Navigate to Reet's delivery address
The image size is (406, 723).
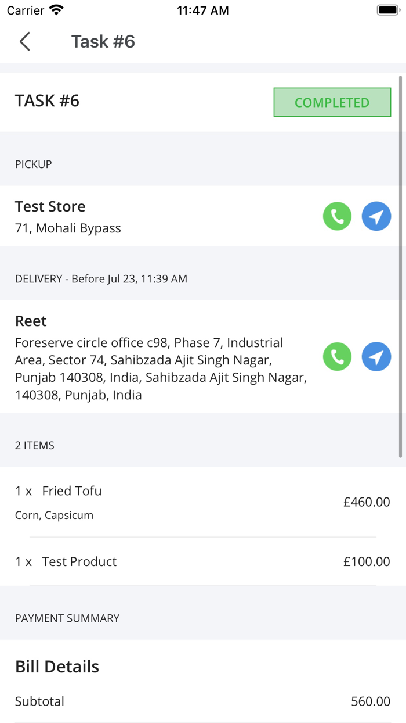click(x=376, y=356)
